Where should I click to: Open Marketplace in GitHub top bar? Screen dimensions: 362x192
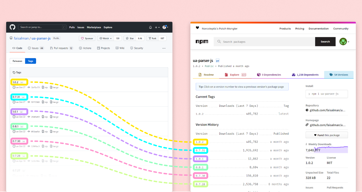(x=94, y=27)
